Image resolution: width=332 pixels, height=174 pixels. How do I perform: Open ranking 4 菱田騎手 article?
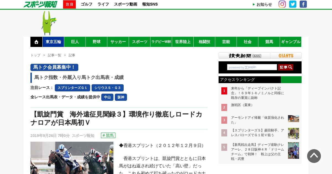pos(258,133)
